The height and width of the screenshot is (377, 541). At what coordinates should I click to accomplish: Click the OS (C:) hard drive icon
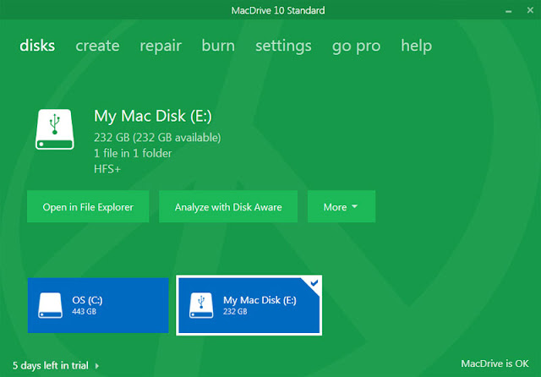pos(50,305)
